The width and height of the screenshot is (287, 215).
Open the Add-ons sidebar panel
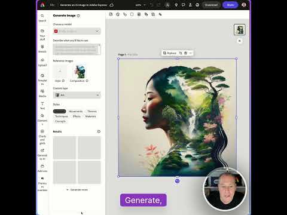(42, 168)
